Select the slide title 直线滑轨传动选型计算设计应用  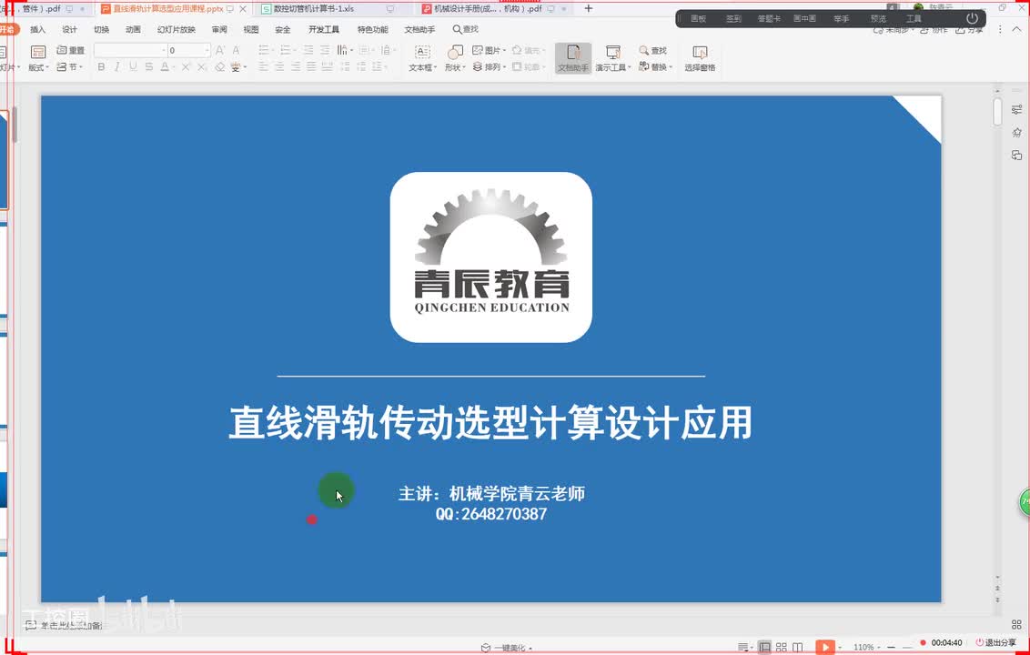[490, 422]
